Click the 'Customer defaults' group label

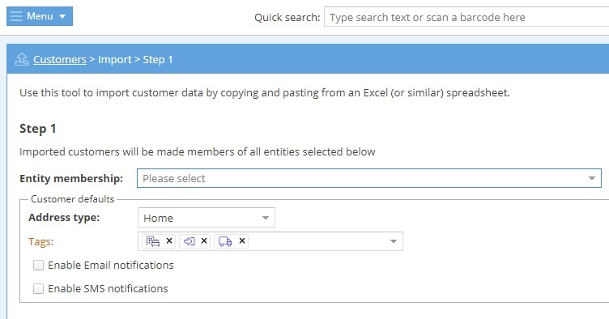(x=73, y=199)
